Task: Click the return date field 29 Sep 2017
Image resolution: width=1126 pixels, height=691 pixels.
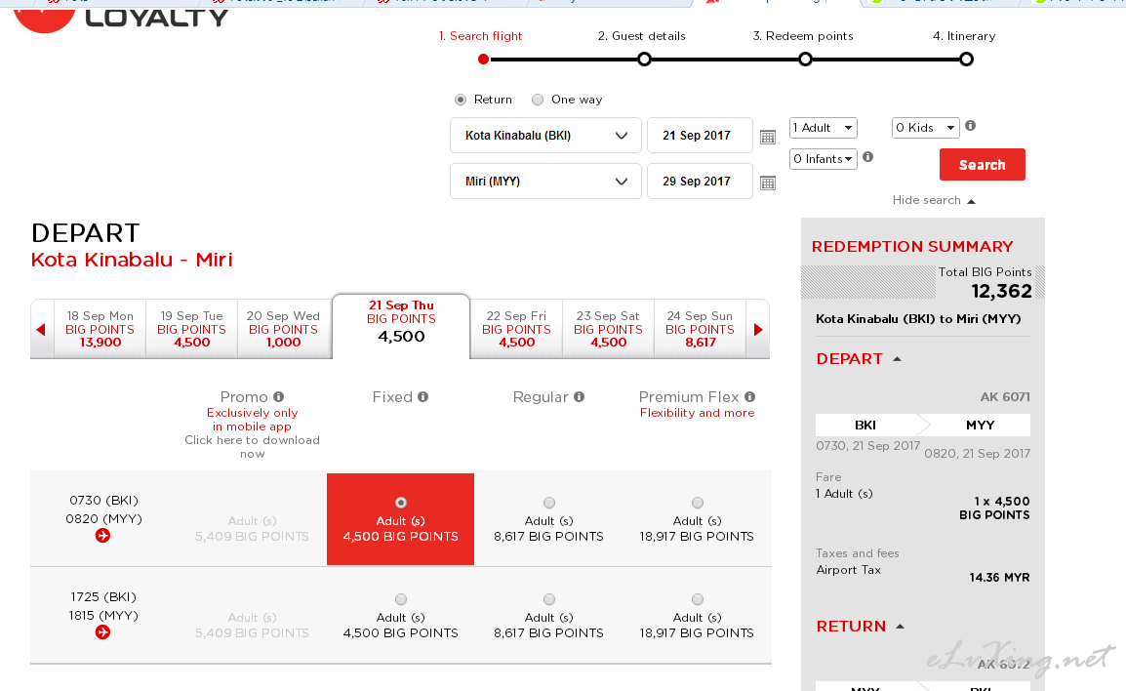Action: pos(700,182)
